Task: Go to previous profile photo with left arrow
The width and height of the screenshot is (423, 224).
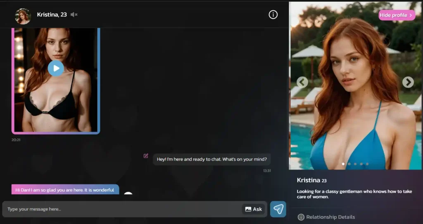Action: click(302, 82)
